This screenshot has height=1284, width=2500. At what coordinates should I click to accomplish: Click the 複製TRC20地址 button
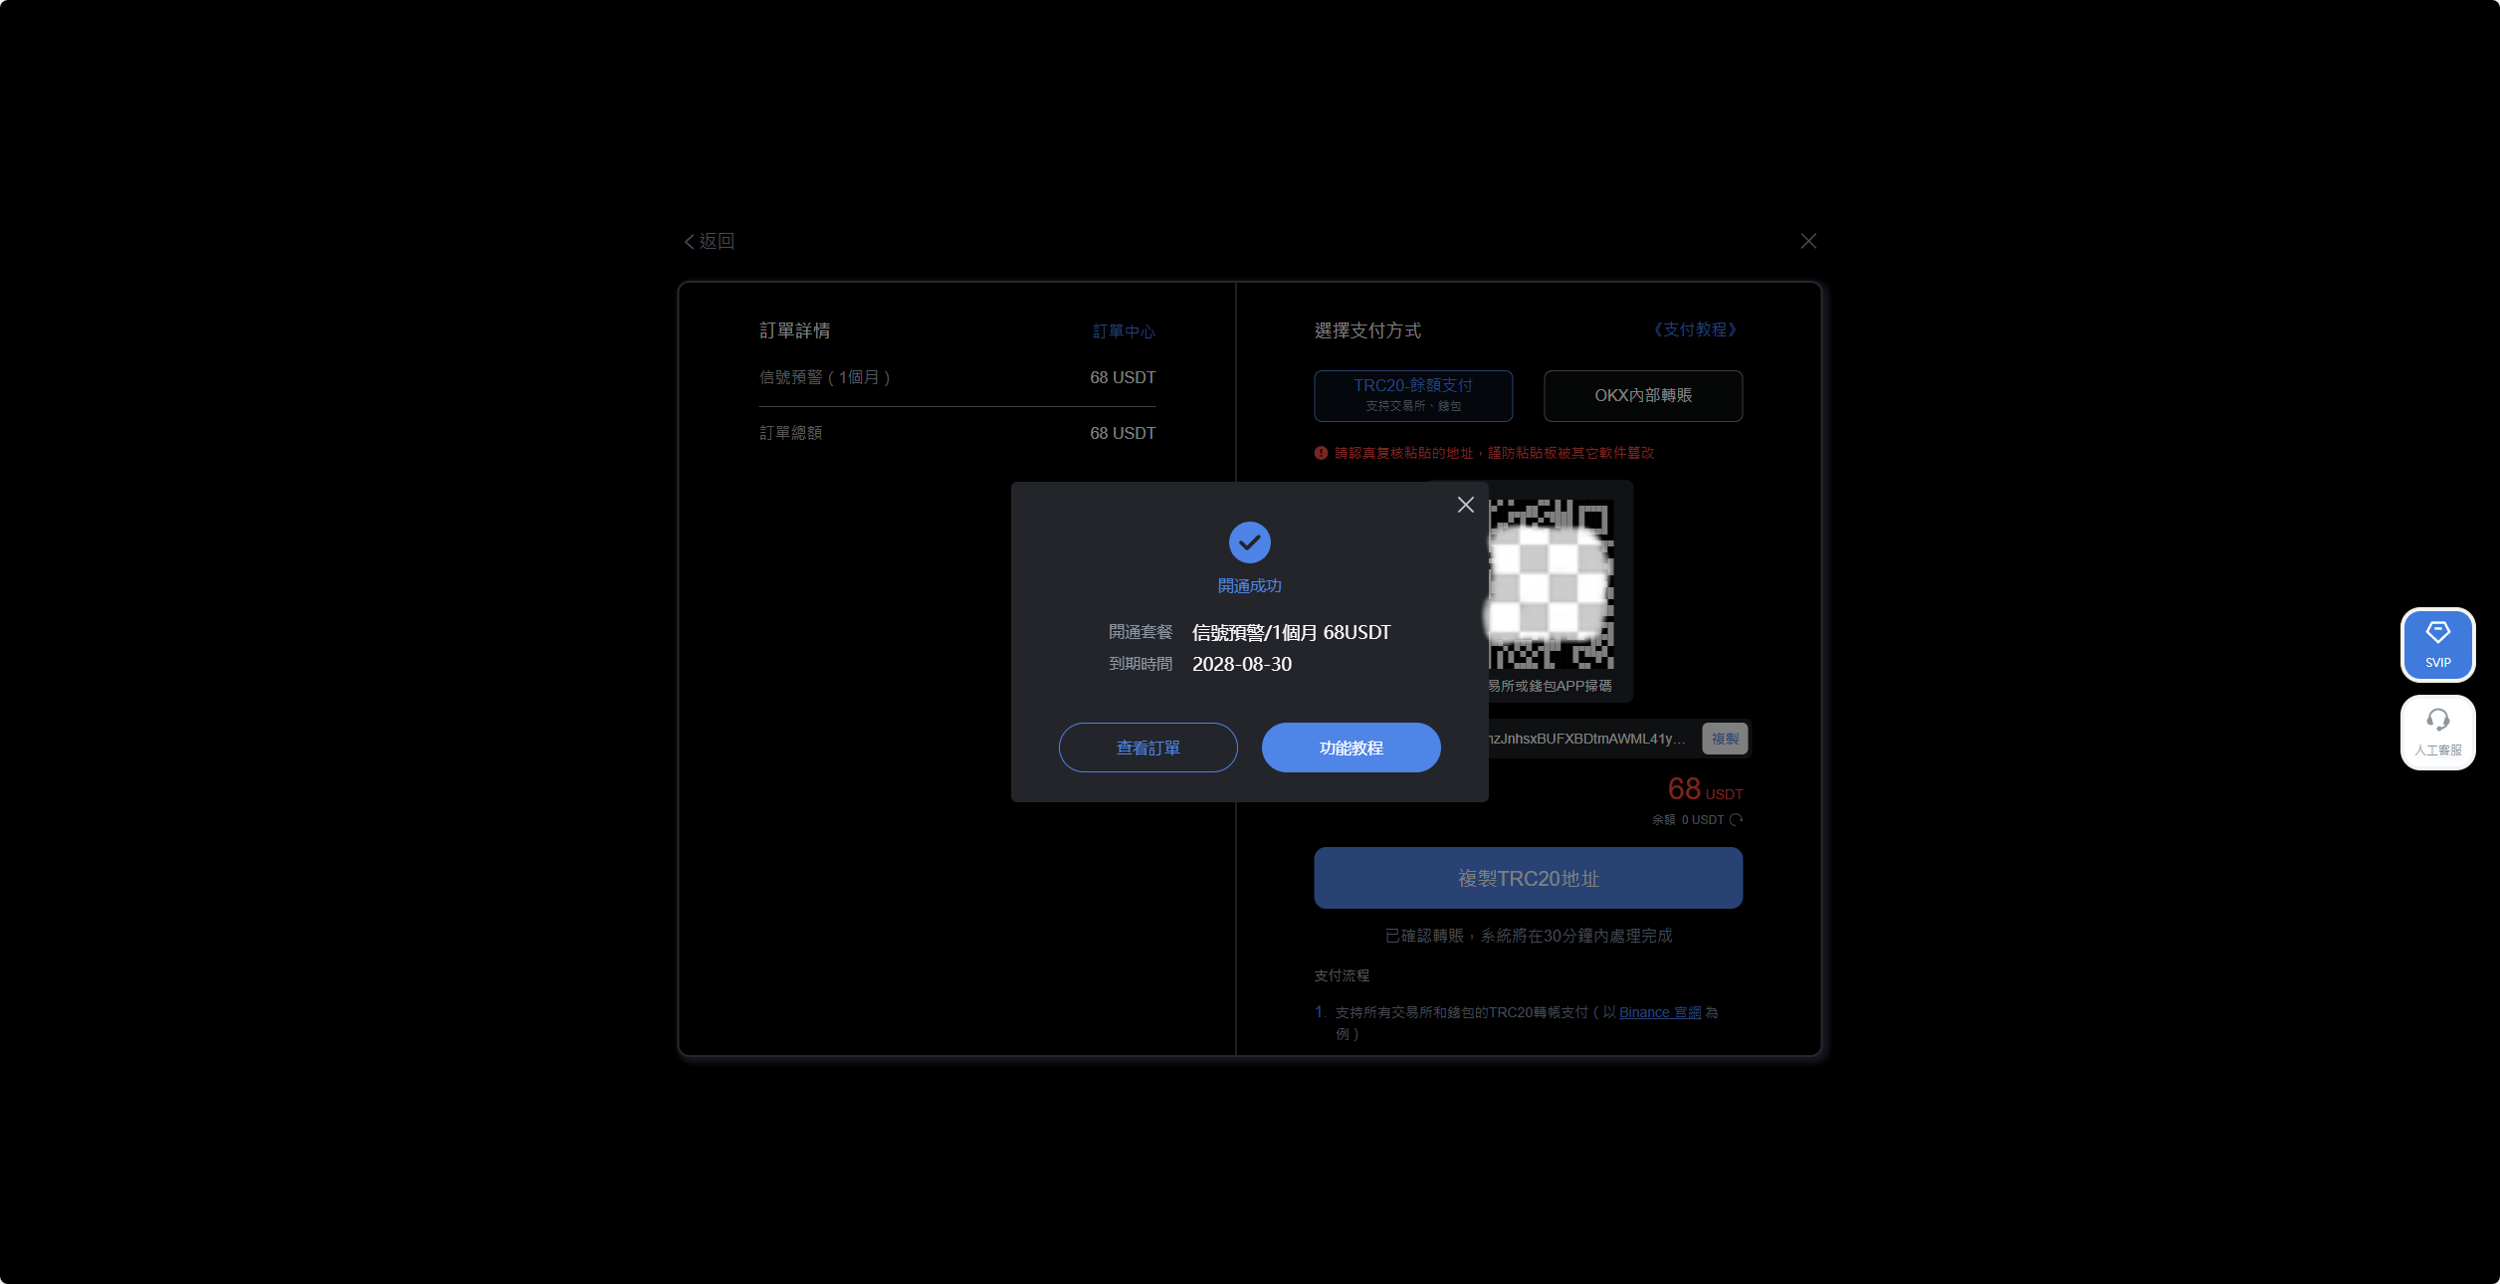[x=1528, y=878]
